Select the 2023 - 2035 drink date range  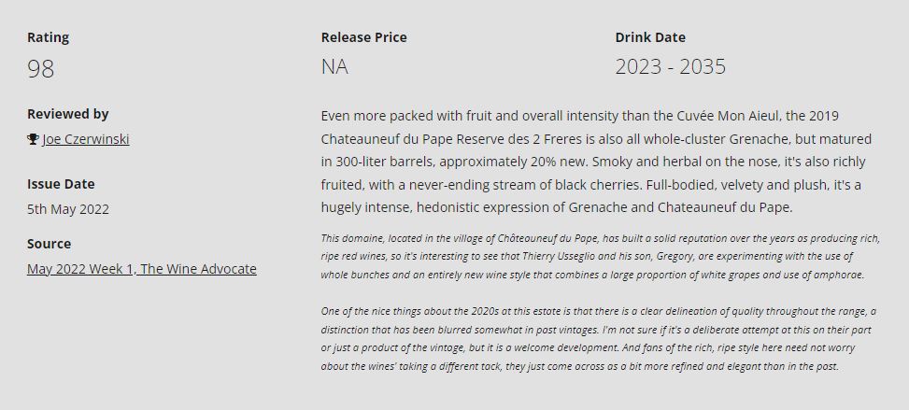[x=670, y=67]
